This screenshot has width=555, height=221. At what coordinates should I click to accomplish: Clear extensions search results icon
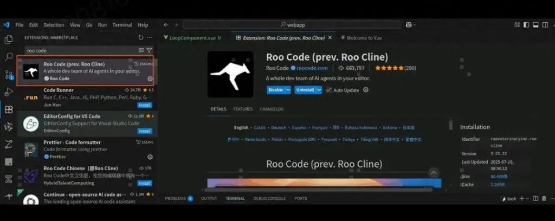tap(141, 50)
